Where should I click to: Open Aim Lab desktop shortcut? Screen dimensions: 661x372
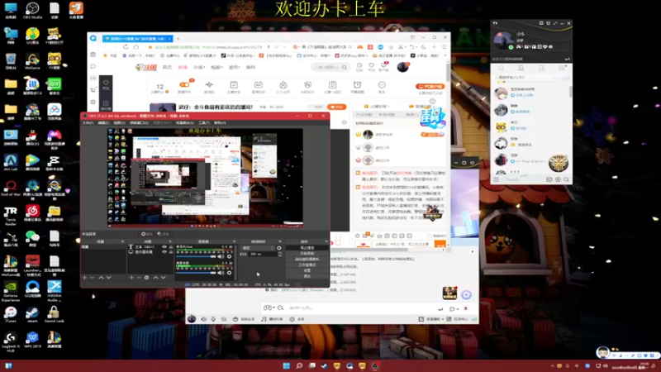(11, 162)
